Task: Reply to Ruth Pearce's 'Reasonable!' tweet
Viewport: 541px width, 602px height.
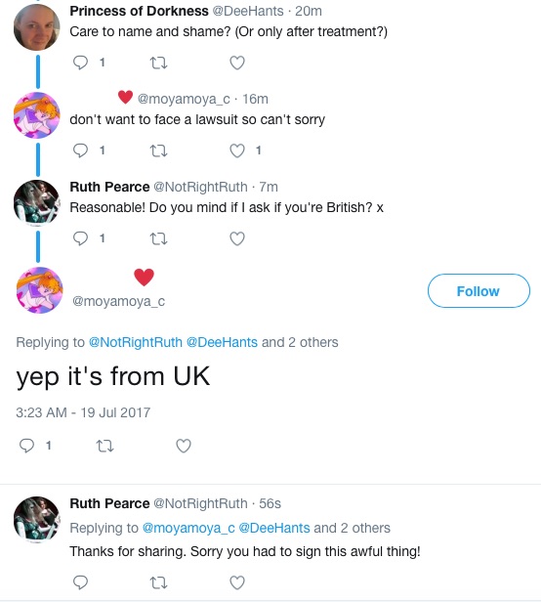Action: [81, 238]
